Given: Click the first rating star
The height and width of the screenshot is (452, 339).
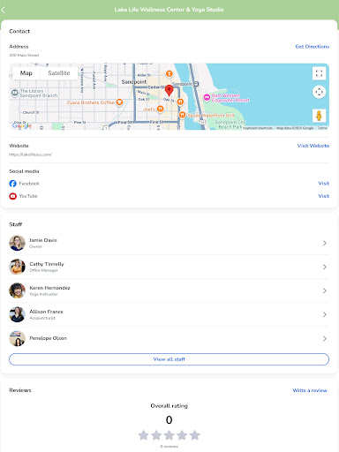Looking at the screenshot, I should click(144, 435).
